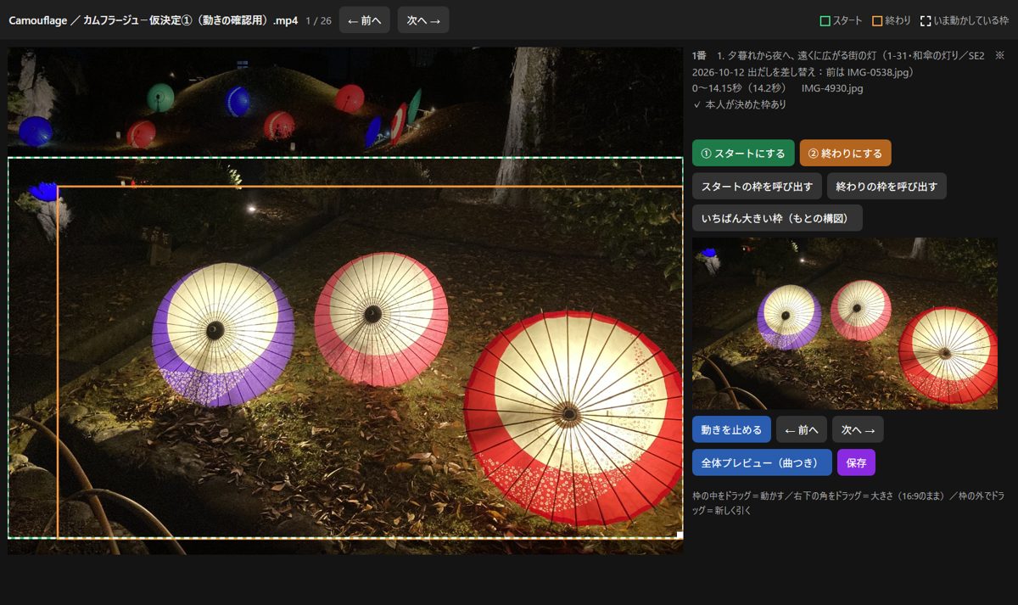Recall start frame with 'スタートの枠を呼び出す'
Viewport: 1018px width, 605px height.
(757, 186)
